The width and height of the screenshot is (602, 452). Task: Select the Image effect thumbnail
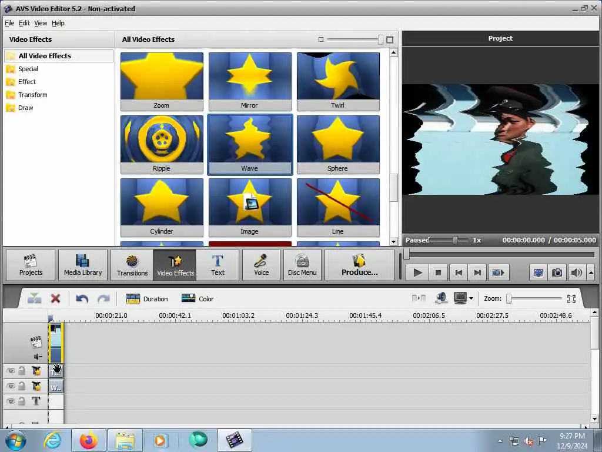[250, 208]
